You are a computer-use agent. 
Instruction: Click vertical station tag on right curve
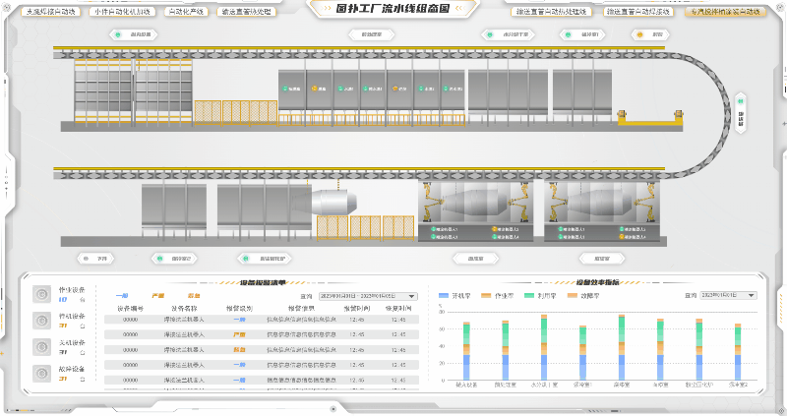point(741,113)
